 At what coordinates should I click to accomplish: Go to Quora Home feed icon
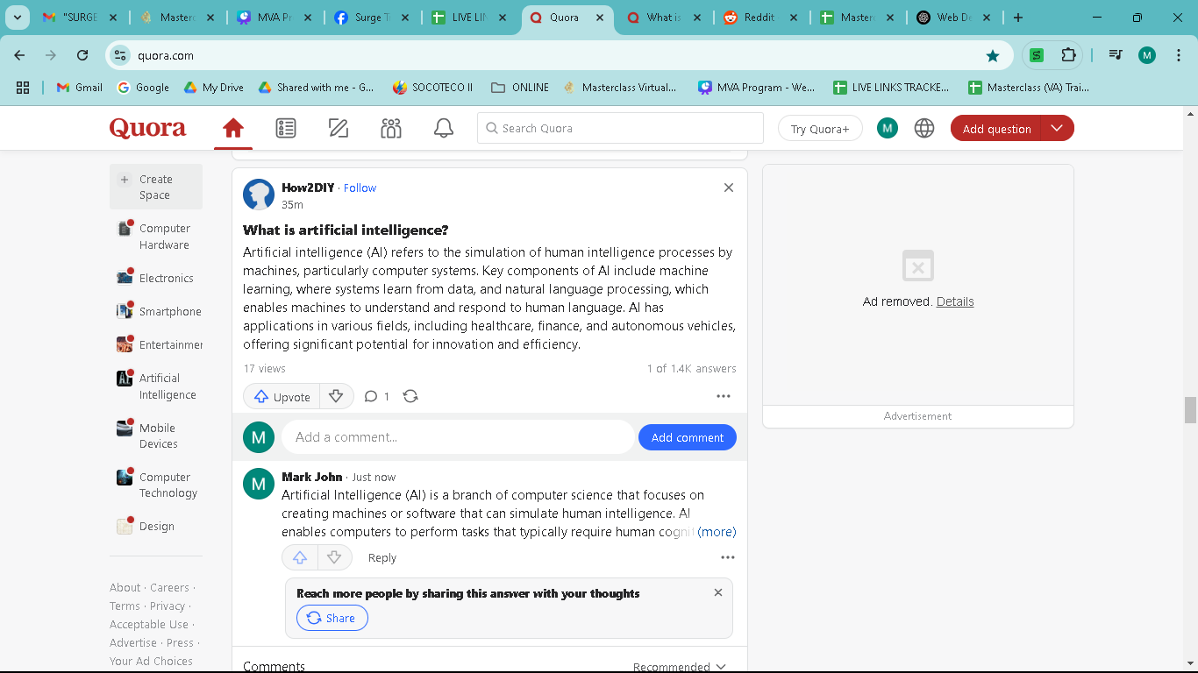pyautogui.click(x=233, y=129)
